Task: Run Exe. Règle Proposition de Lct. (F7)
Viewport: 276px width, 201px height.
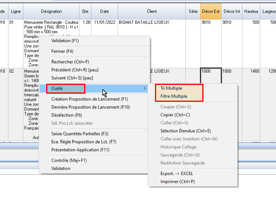Action: tap(84, 142)
